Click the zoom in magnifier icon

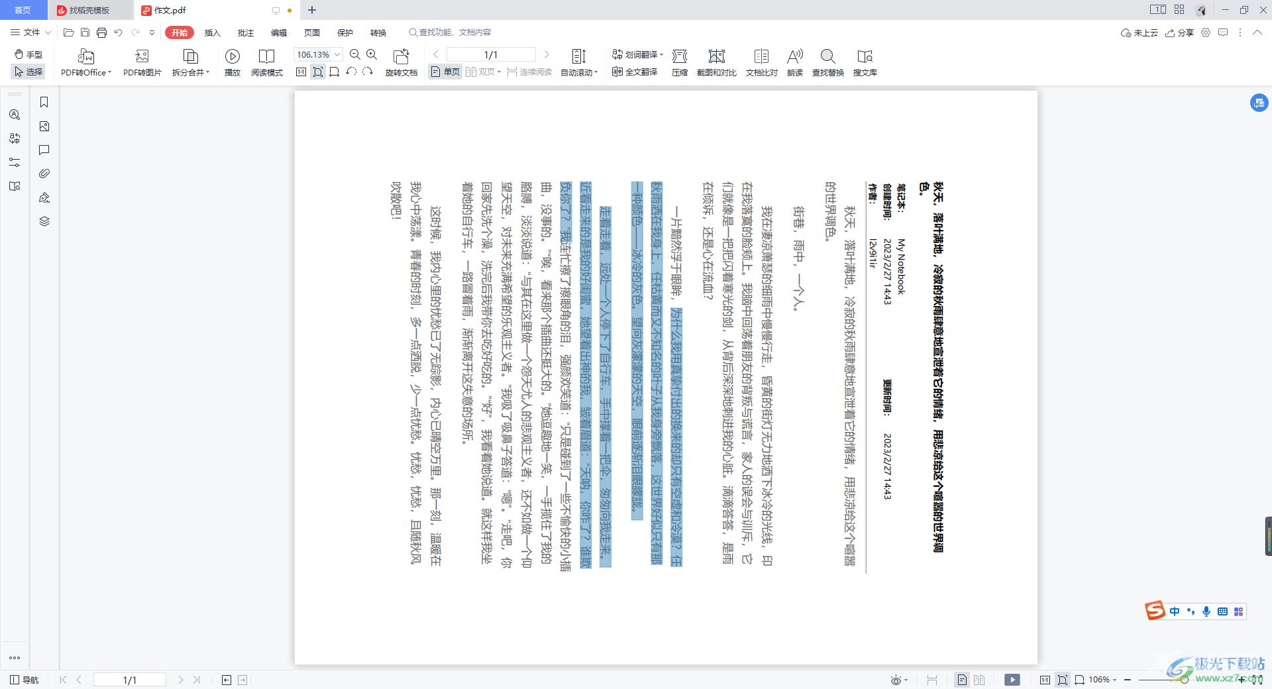pos(372,55)
